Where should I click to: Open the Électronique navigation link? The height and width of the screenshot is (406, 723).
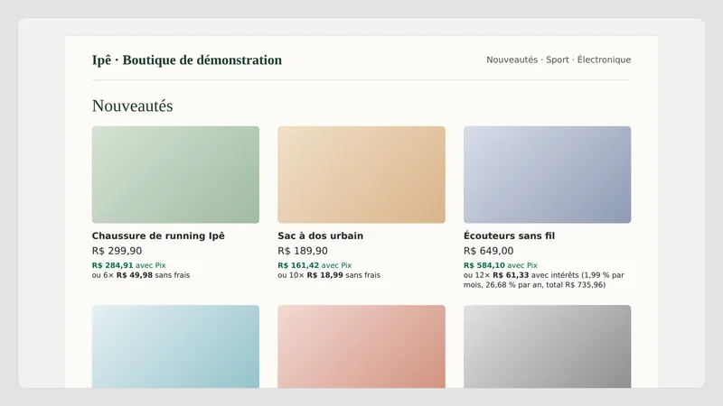[x=604, y=60]
